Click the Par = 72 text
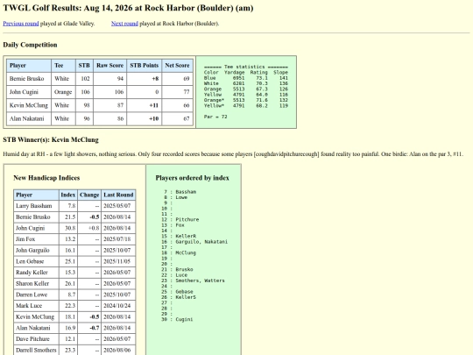This screenshot has width=473, height=355. [215, 117]
